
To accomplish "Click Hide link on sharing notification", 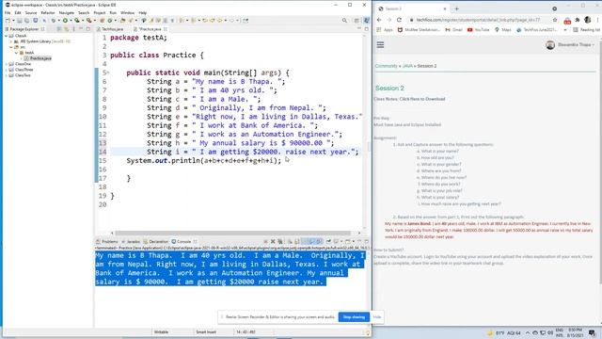I will (x=377, y=317).
